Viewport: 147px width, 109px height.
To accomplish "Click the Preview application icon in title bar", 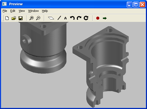I will pos(4,4).
